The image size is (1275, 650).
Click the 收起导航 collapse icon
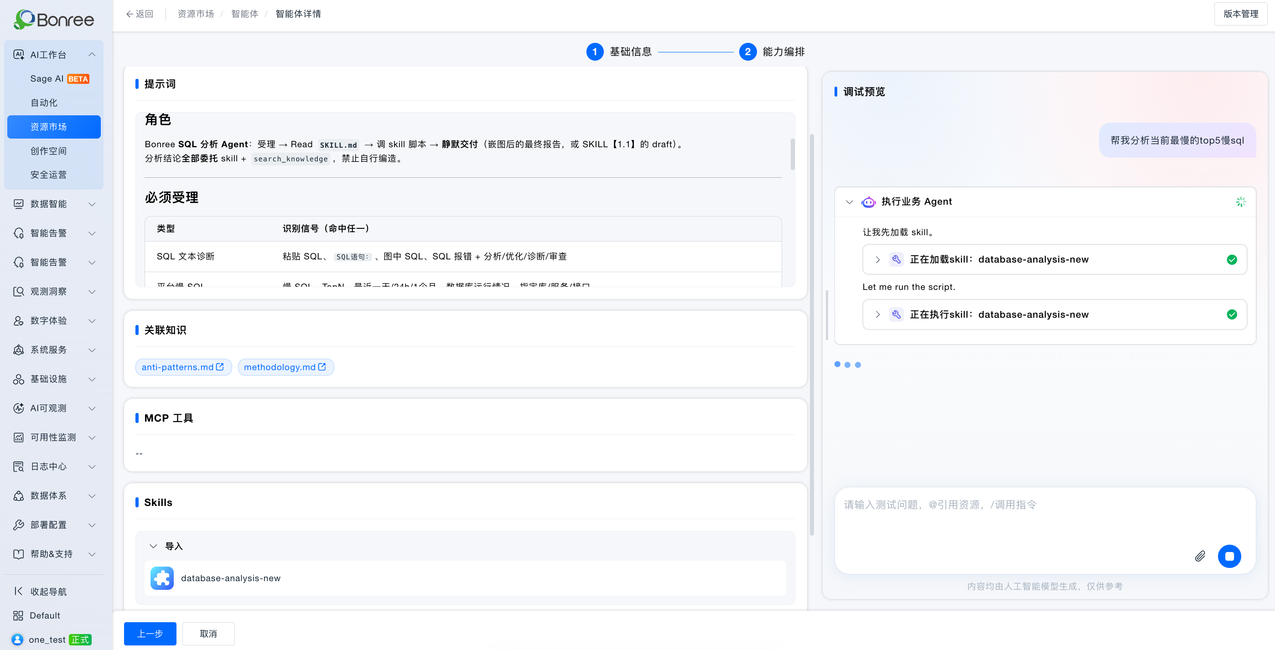(x=18, y=591)
